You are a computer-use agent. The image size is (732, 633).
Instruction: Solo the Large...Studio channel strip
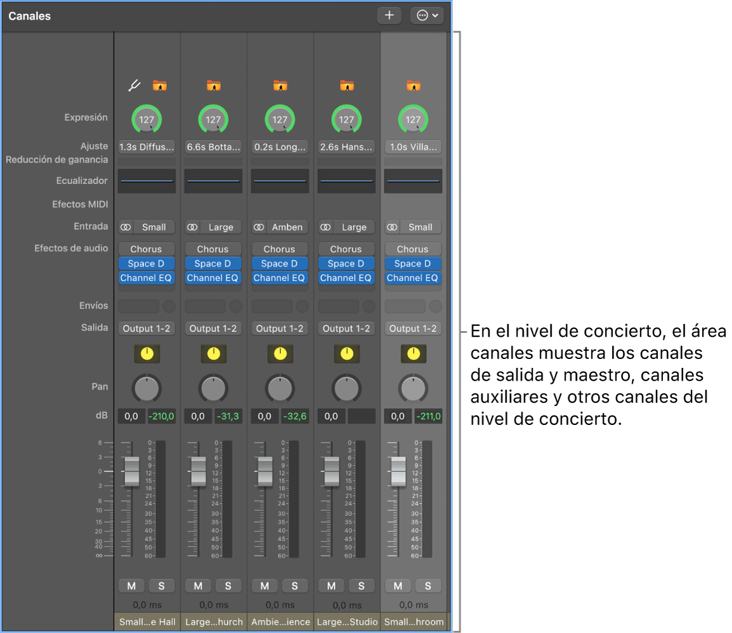click(x=362, y=586)
